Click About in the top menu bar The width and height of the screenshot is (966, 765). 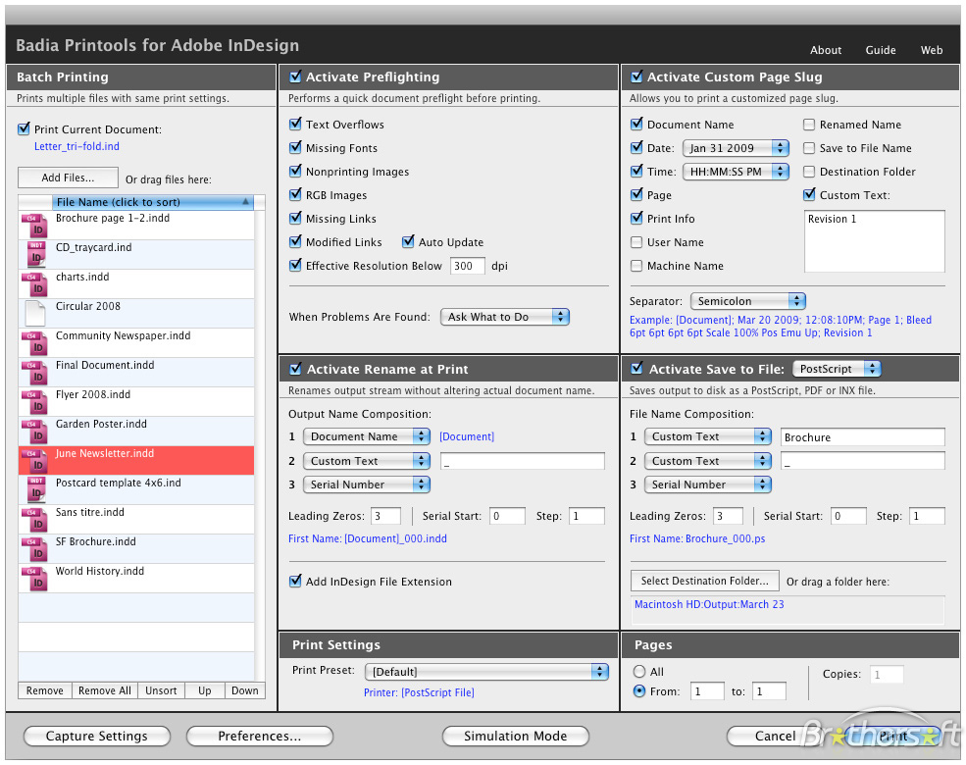click(825, 50)
